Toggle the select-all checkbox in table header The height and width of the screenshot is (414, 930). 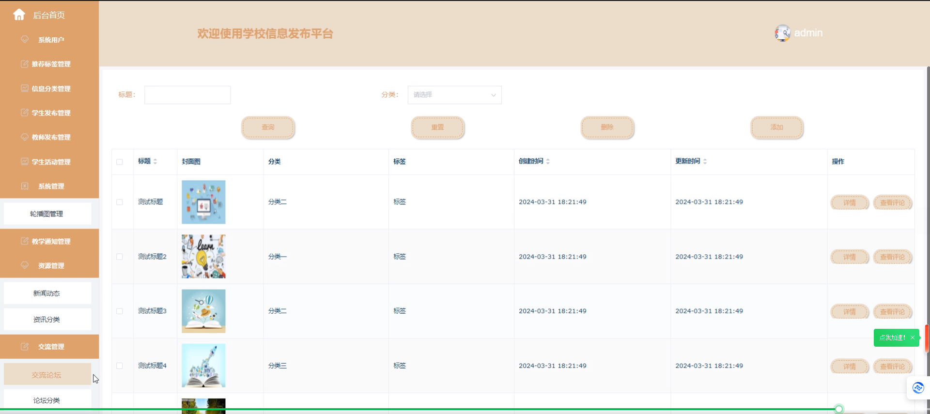point(120,162)
